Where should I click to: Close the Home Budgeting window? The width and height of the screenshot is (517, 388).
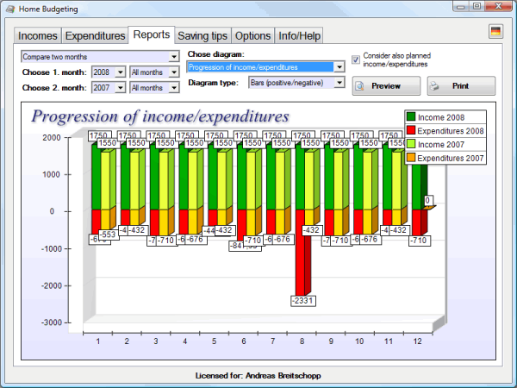(x=498, y=7)
